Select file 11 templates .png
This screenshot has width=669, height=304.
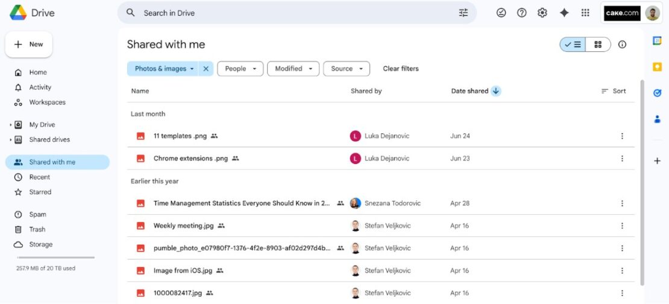click(380, 136)
